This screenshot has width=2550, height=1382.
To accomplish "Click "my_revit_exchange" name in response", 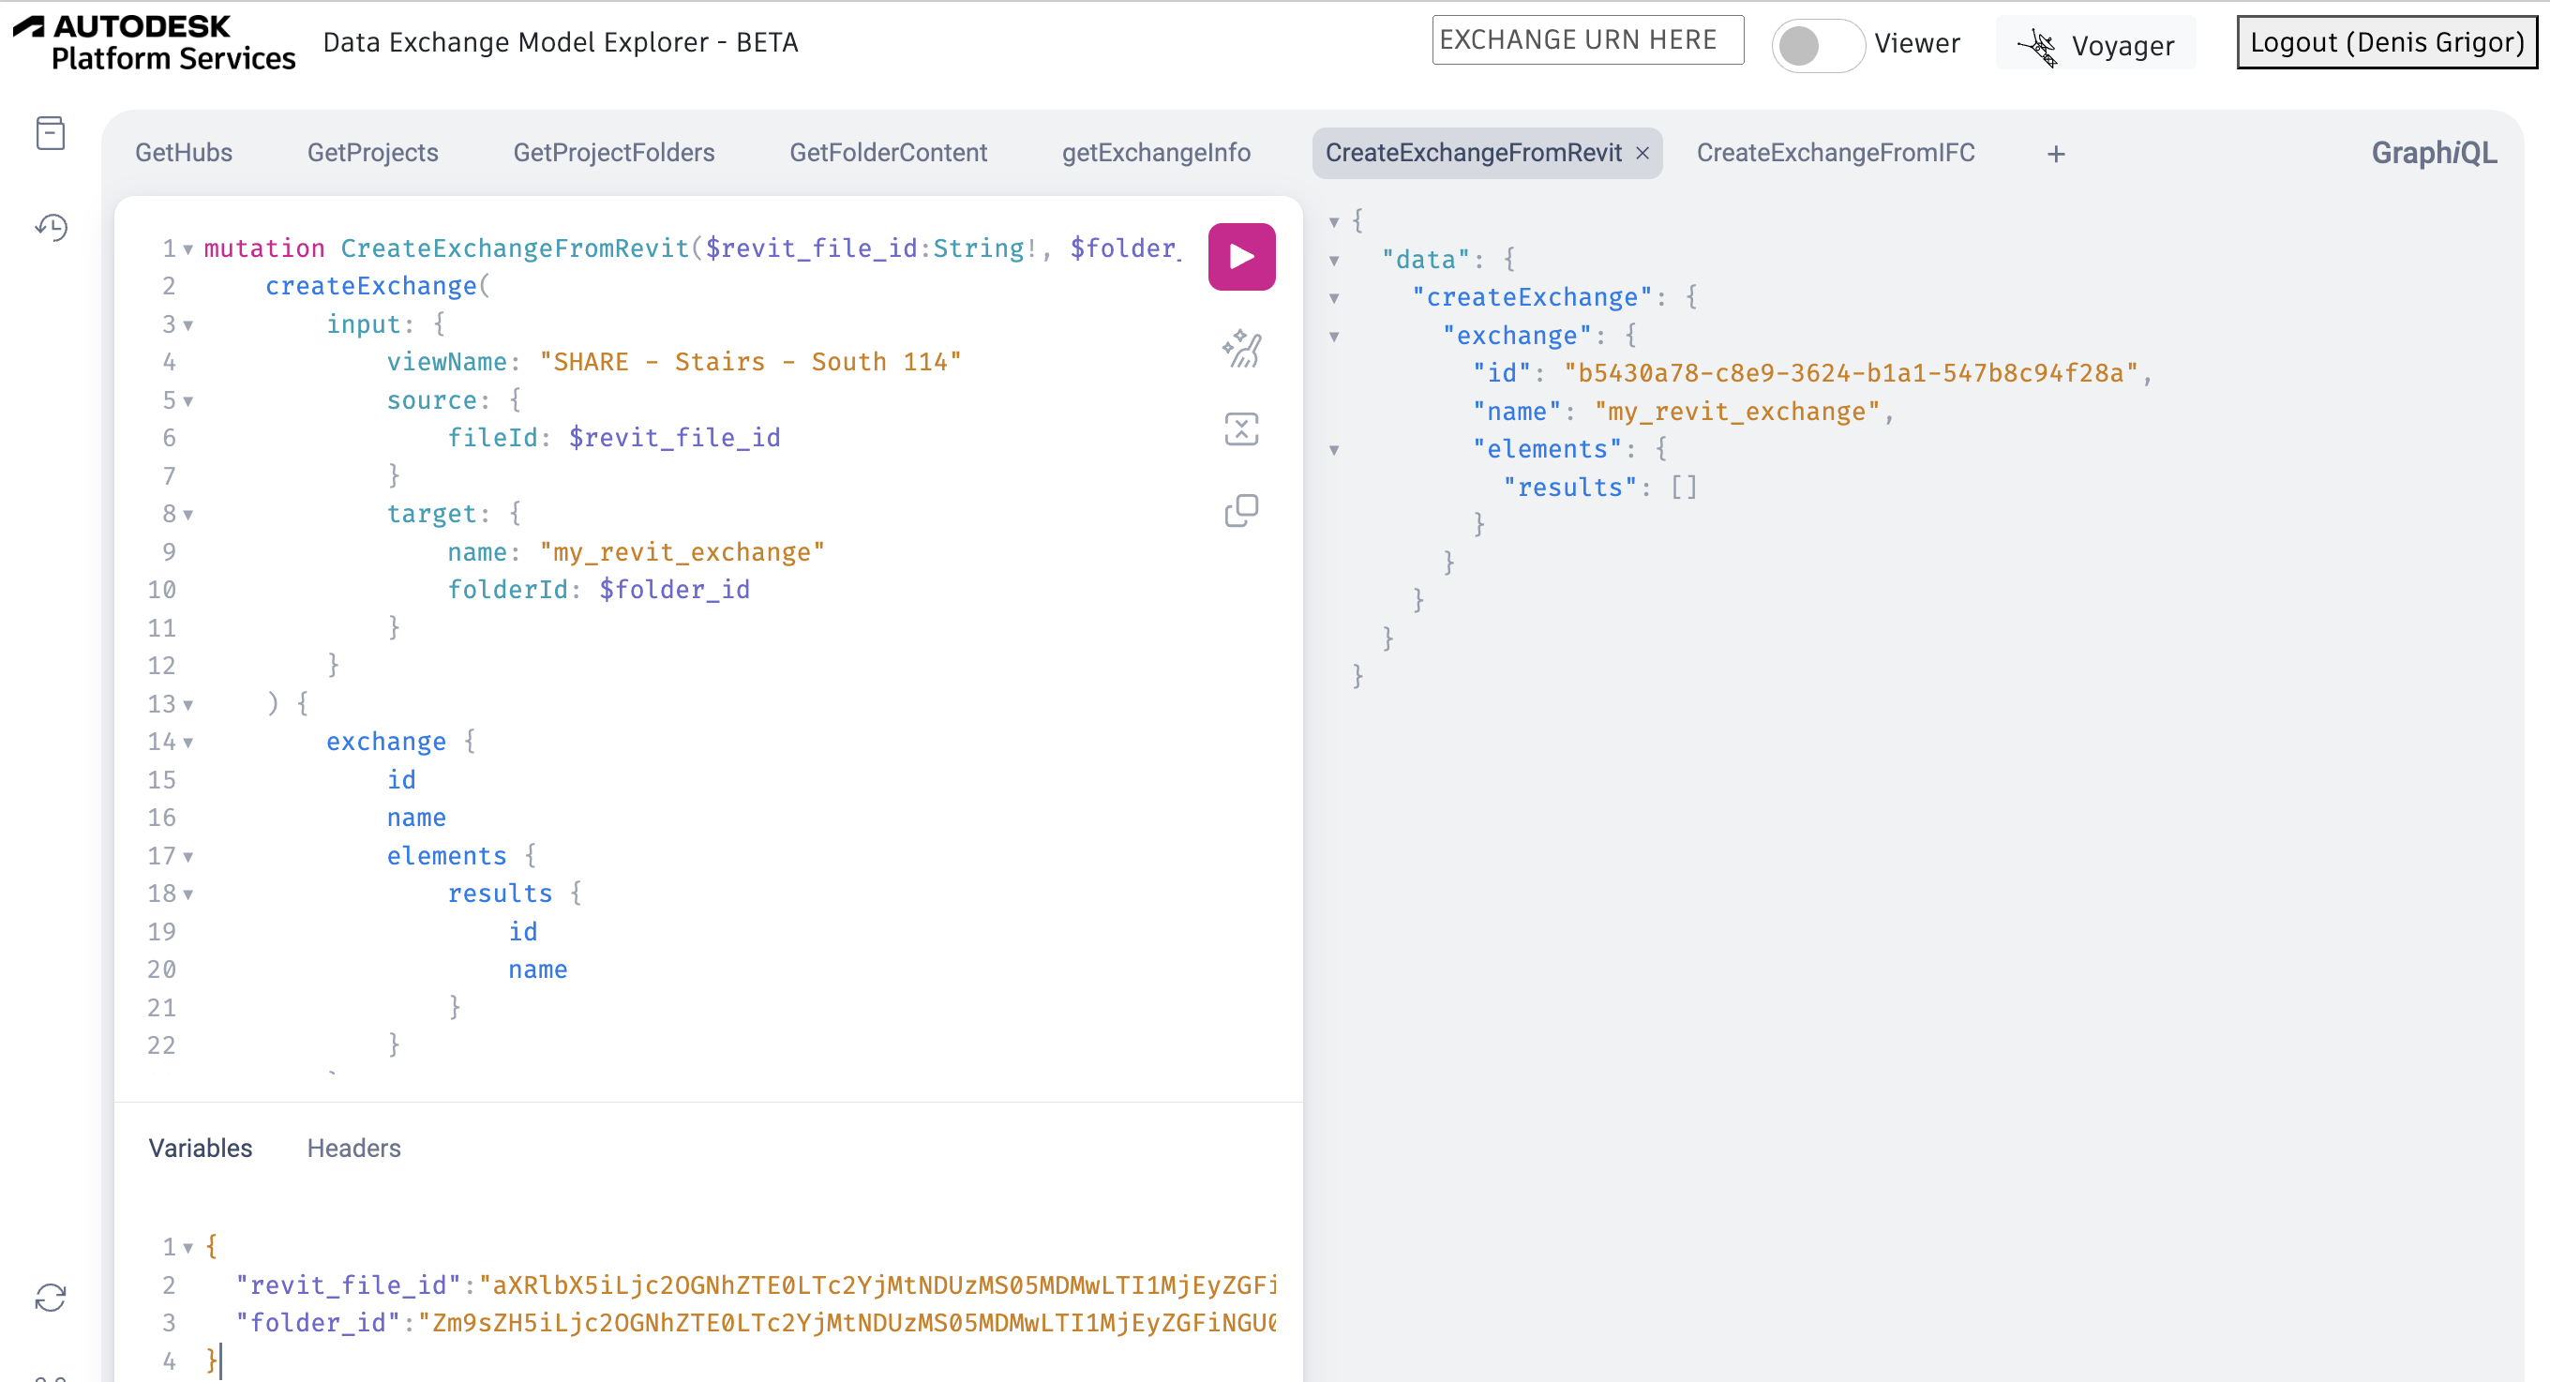I will click(1736, 411).
